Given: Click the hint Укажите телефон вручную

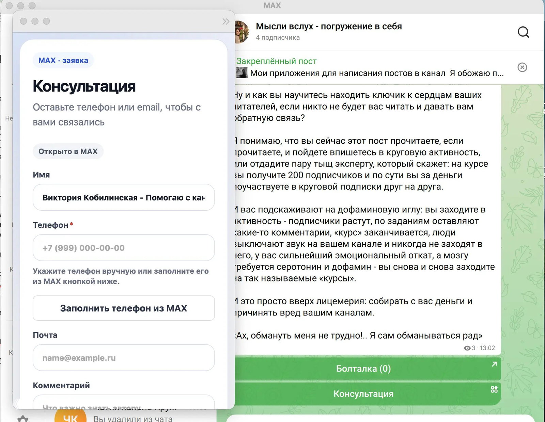Looking at the screenshot, I should point(121,276).
